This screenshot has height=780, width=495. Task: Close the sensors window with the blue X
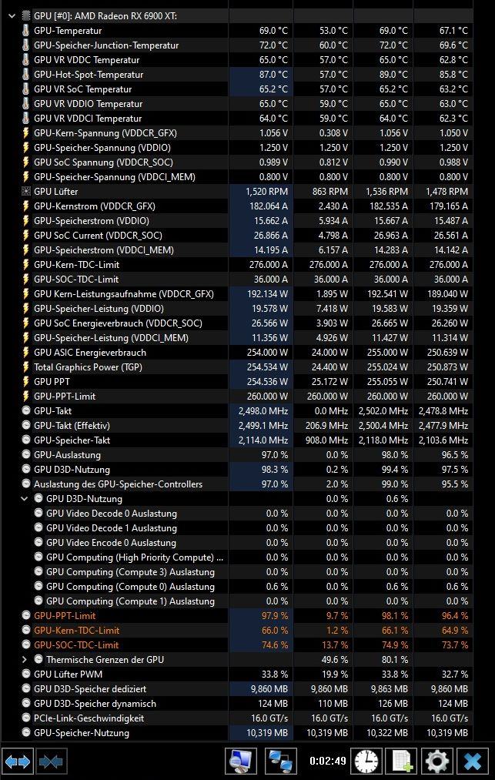point(473,761)
